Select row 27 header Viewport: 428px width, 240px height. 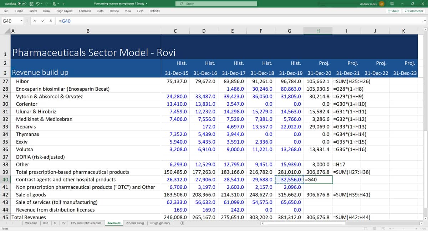point(5,81)
